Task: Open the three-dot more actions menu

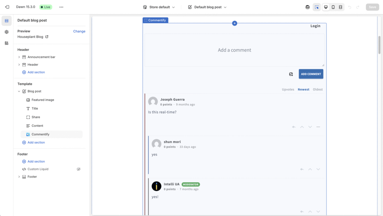Action: pyautogui.click(x=61, y=7)
